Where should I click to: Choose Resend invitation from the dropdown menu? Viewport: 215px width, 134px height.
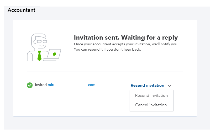click(x=151, y=95)
